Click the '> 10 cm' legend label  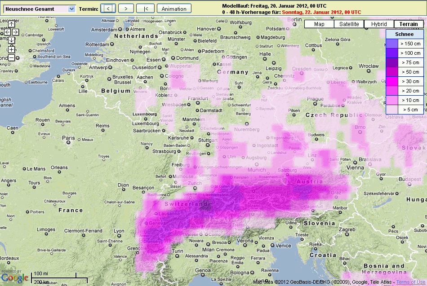pyautogui.click(x=410, y=100)
